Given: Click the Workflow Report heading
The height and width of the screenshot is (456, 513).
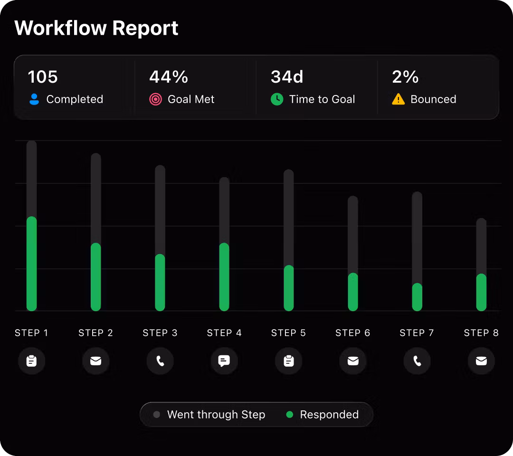Looking at the screenshot, I should [96, 28].
